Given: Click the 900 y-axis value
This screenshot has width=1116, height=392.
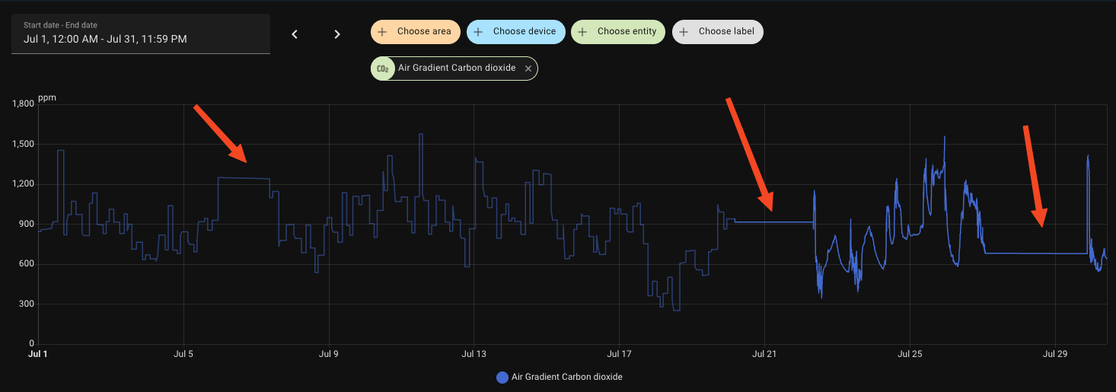Looking at the screenshot, I should click(x=27, y=224).
